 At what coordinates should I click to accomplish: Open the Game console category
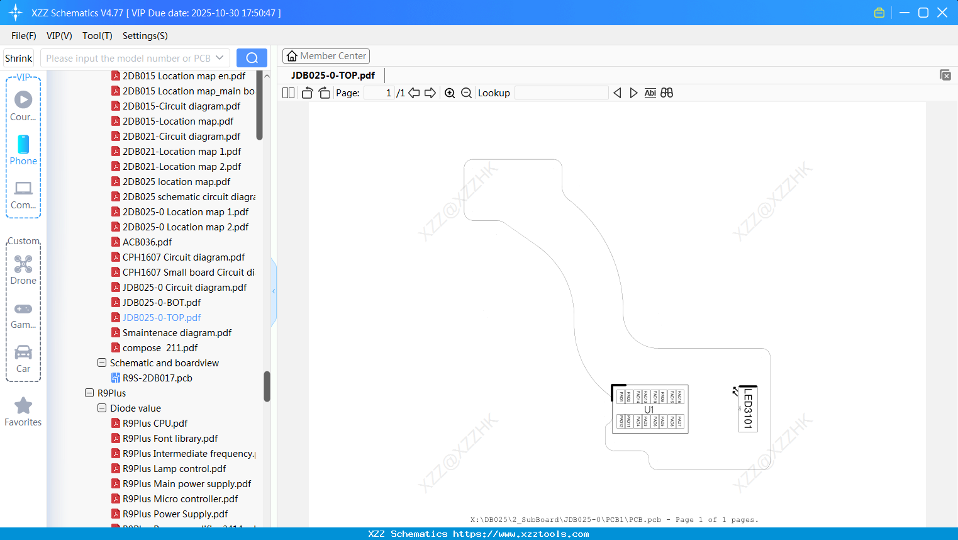click(23, 315)
